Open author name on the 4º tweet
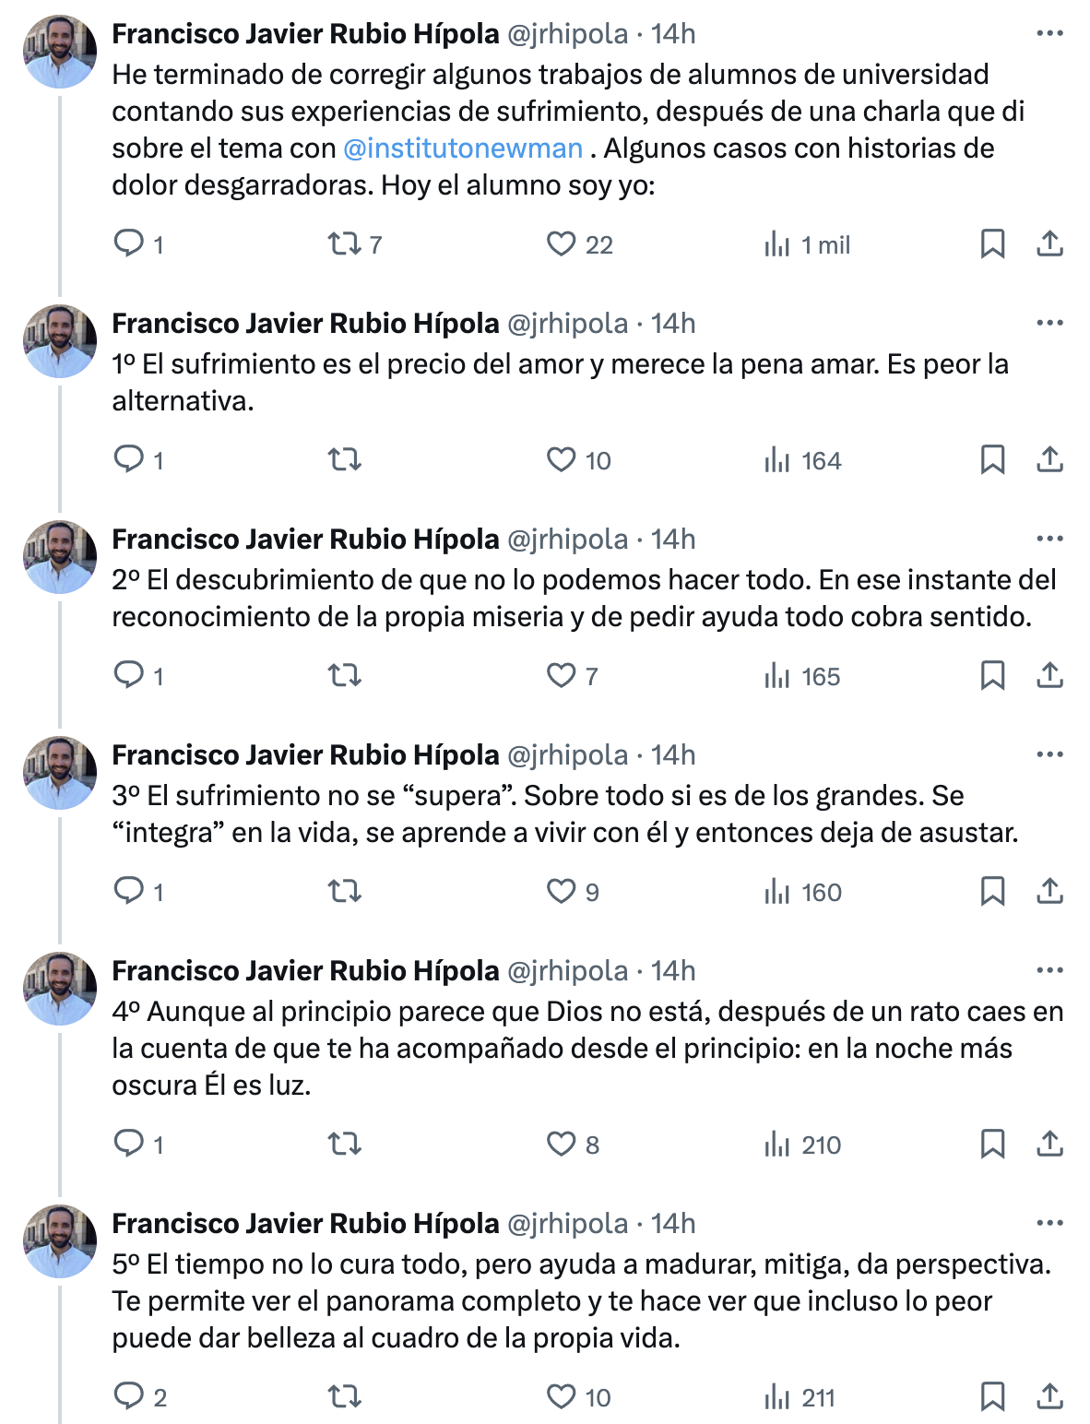This screenshot has width=1090, height=1424. [x=305, y=970]
